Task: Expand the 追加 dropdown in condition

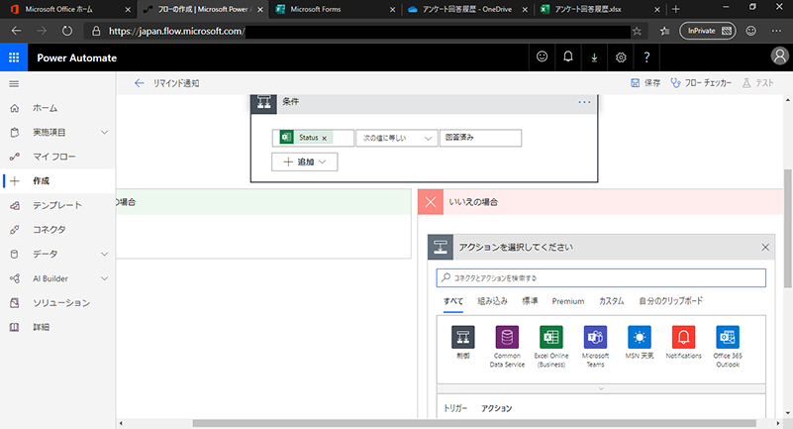Action: (x=304, y=161)
